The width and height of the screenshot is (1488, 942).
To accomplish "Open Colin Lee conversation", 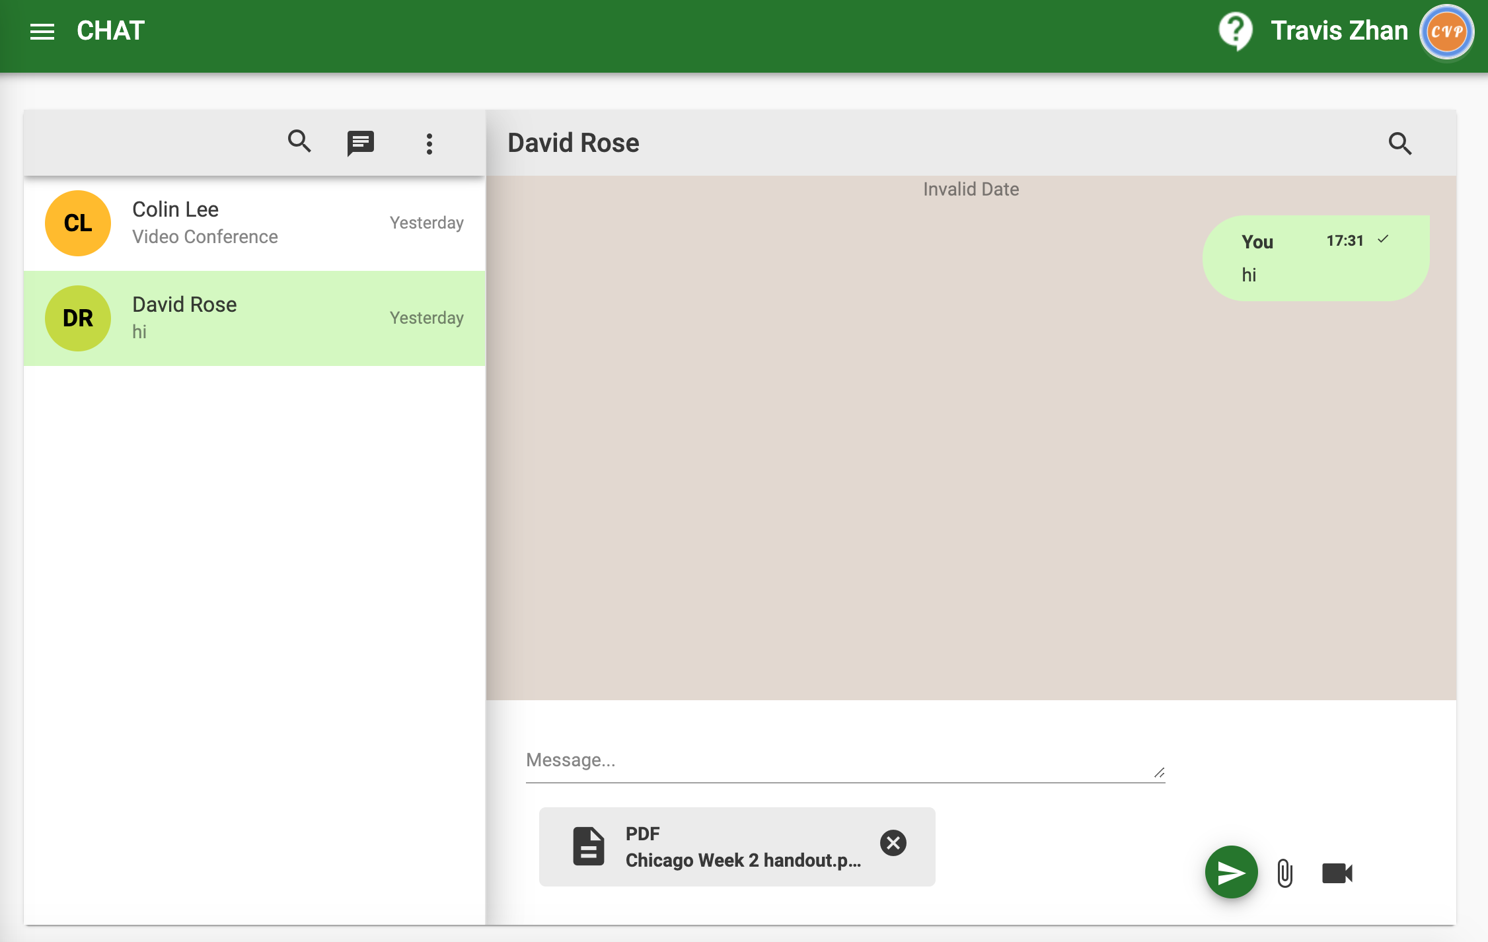I will [x=254, y=223].
